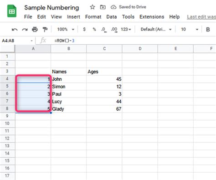Redo the last action
Screen dimensions: 216x180
(25, 29)
